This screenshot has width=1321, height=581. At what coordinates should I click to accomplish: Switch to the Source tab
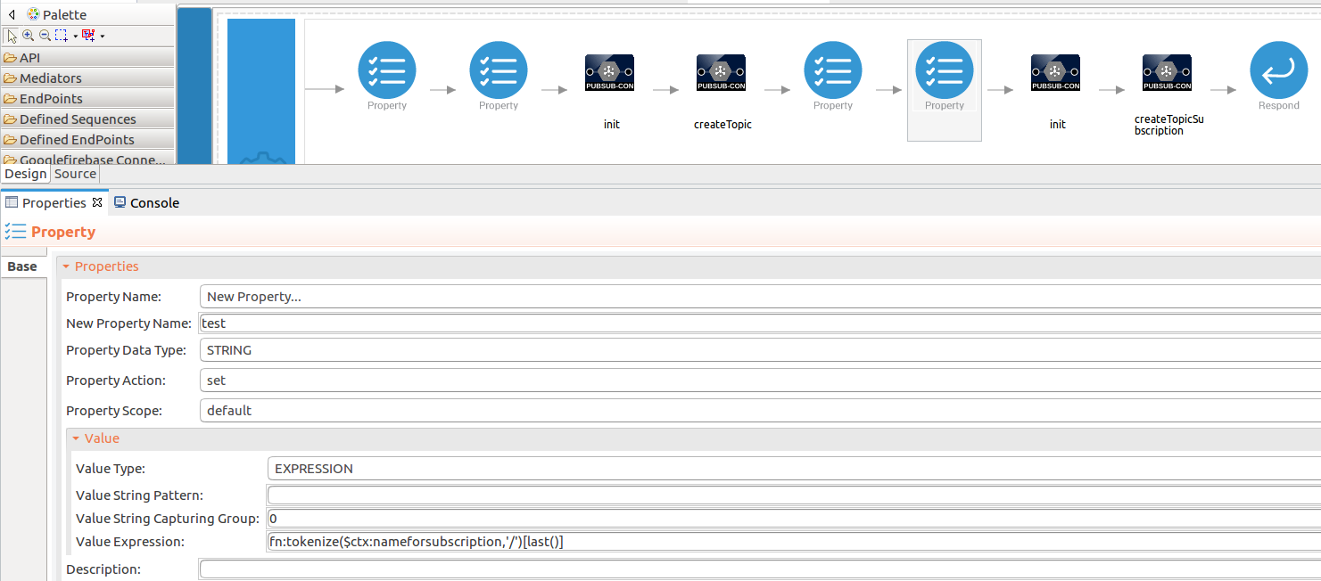coord(75,174)
